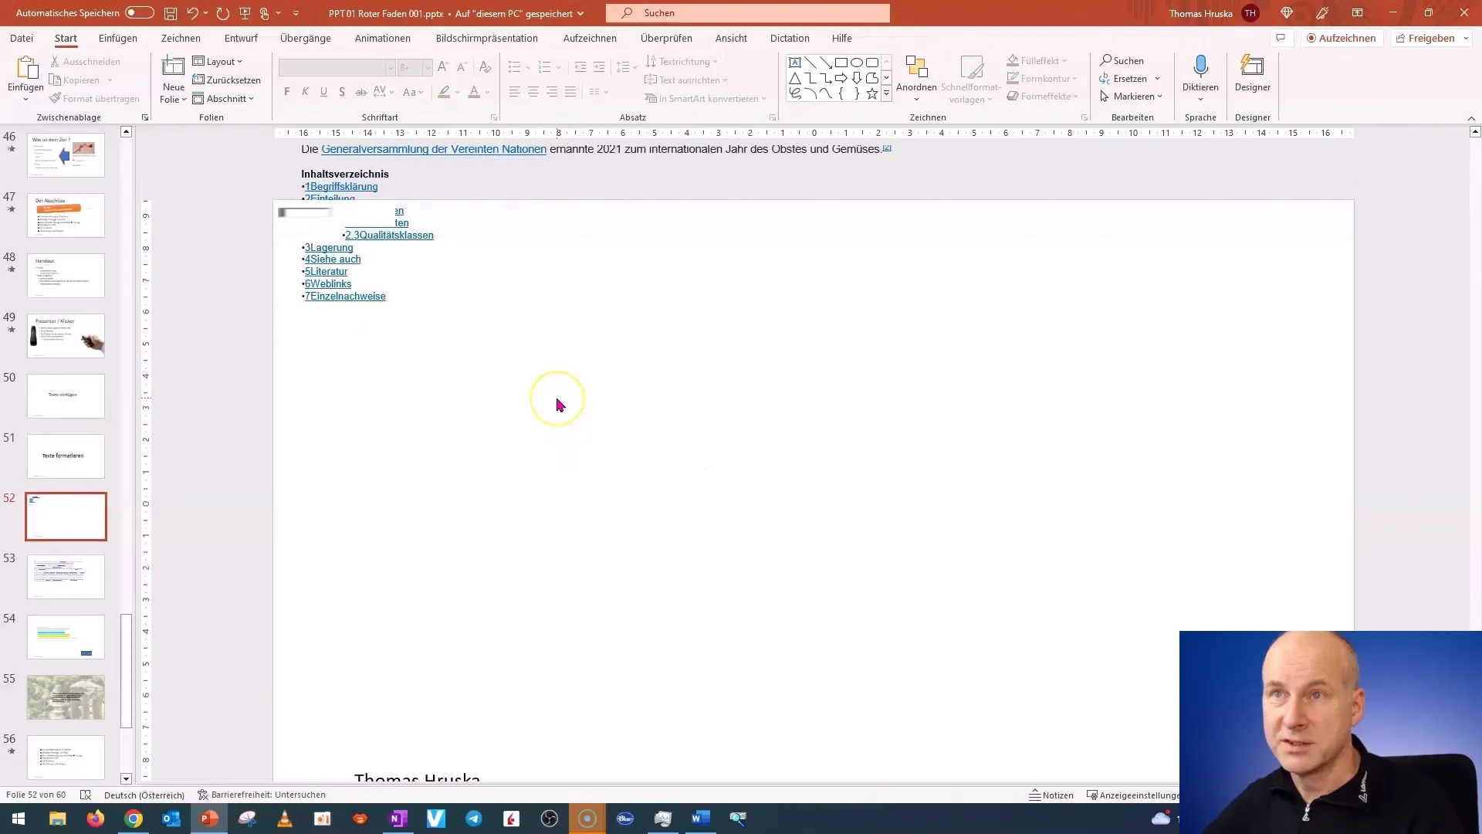Image resolution: width=1482 pixels, height=834 pixels.
Task: Click the Zurücksetzen slide button
Action: 226,80
